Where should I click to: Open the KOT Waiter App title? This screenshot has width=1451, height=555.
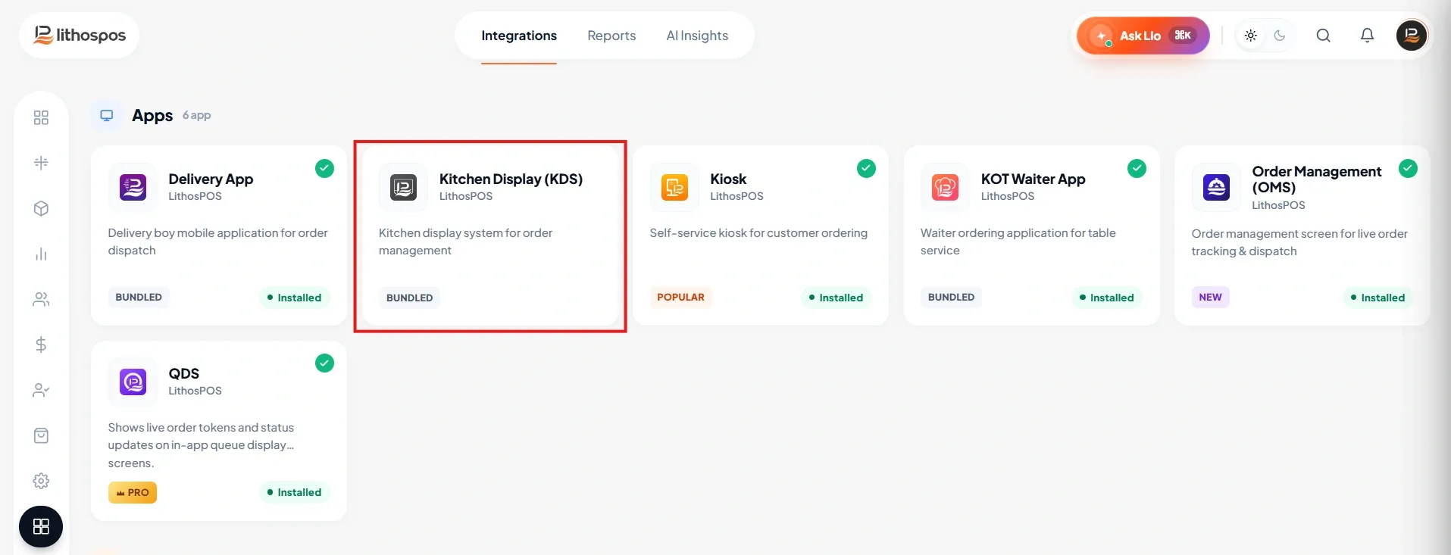(1033, 179)
